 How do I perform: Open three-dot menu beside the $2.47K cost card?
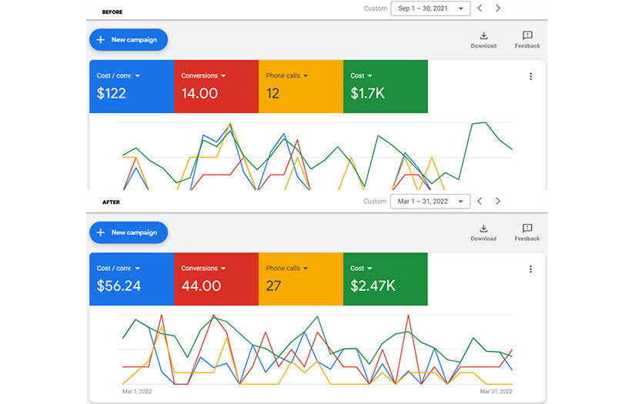point(530,269)
